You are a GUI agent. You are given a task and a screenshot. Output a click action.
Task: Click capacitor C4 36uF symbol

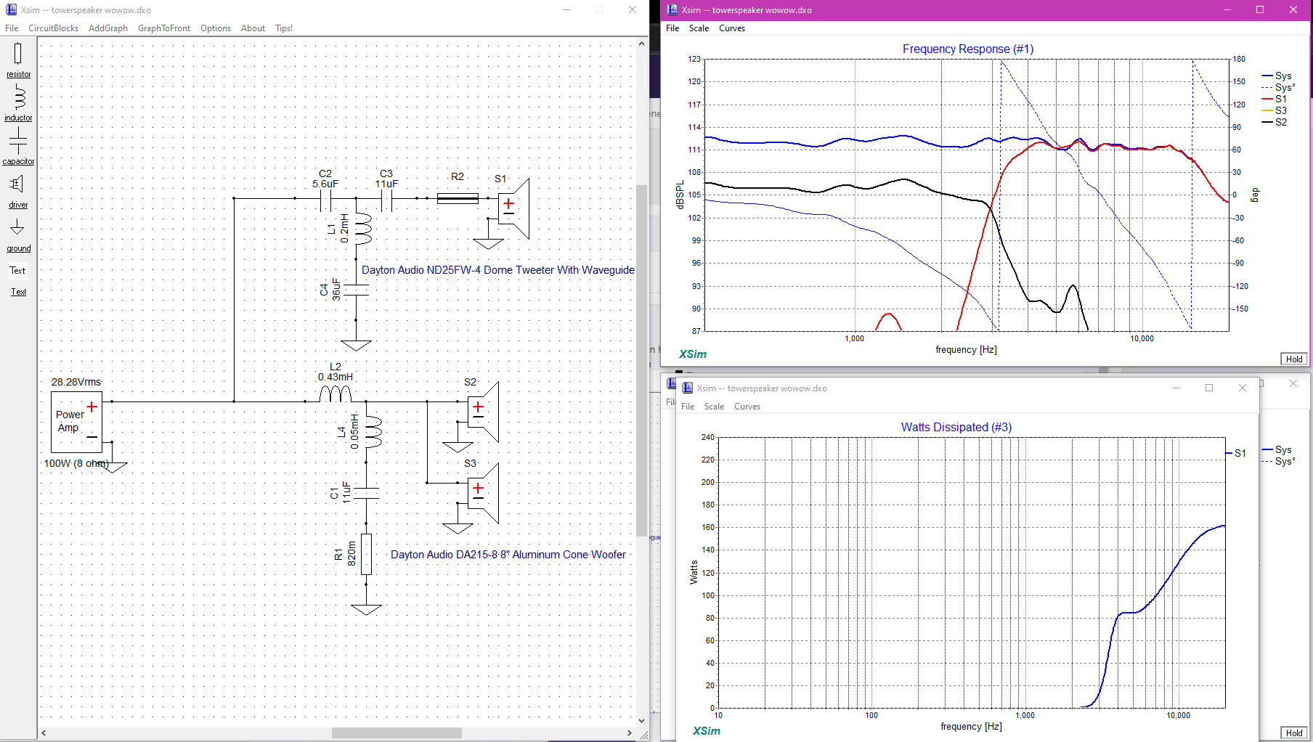pyautogui.click(x=356, y=290)
